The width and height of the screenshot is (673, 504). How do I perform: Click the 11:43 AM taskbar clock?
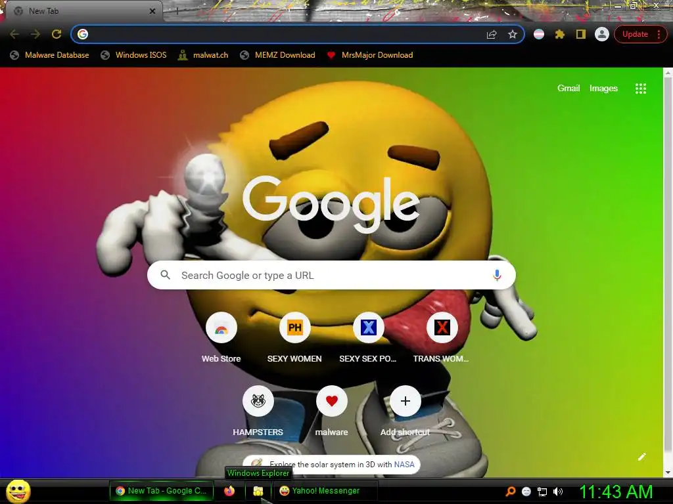click(616, 492)
